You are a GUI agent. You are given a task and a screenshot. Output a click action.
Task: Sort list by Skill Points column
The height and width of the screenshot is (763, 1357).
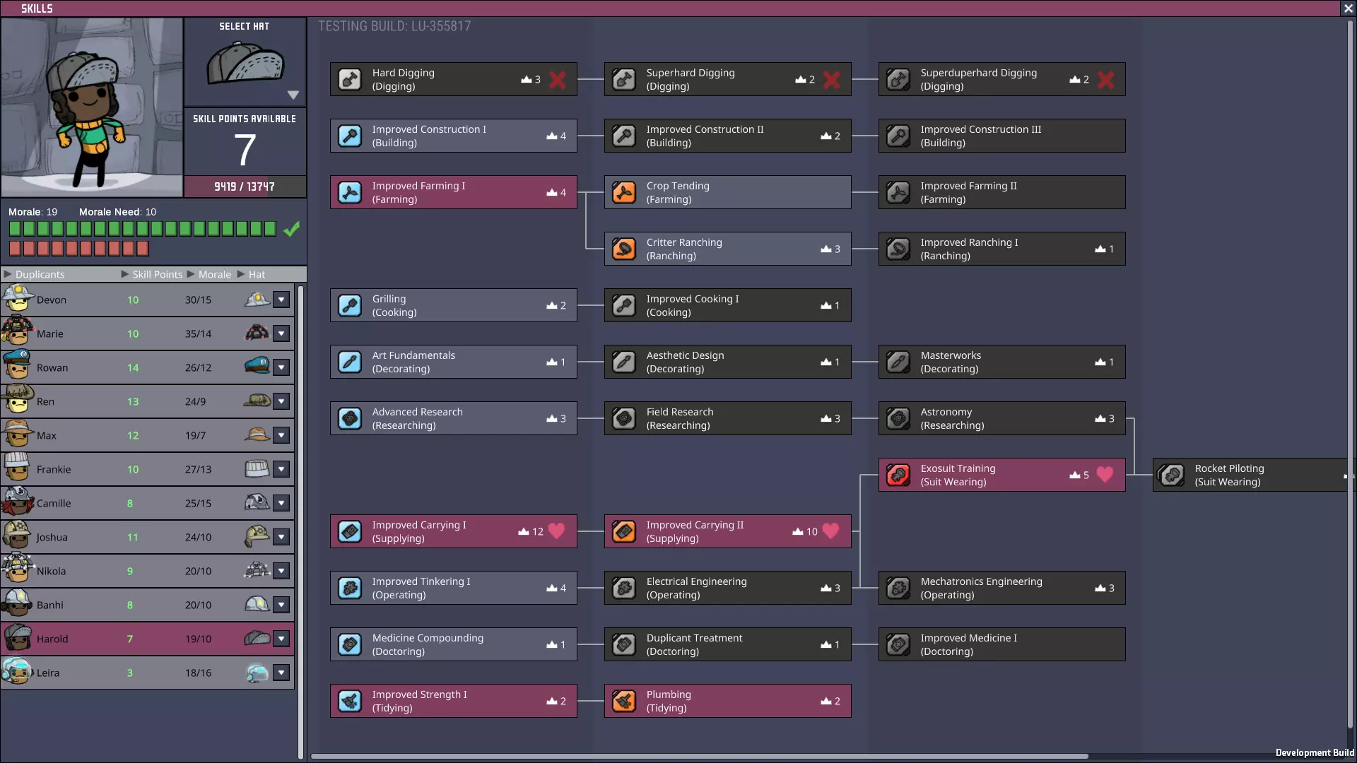[x=157, y=274]
